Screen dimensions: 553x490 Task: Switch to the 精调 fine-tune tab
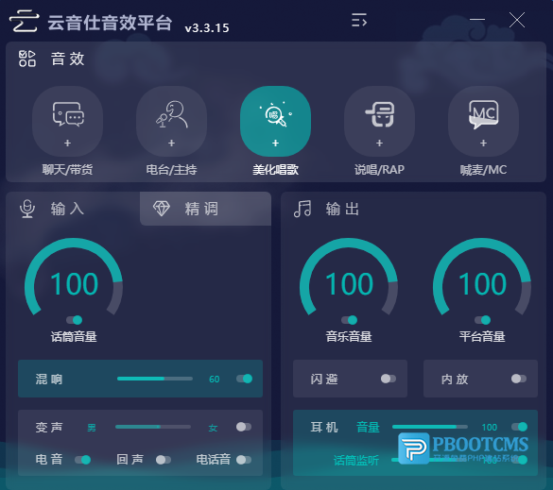206,209
